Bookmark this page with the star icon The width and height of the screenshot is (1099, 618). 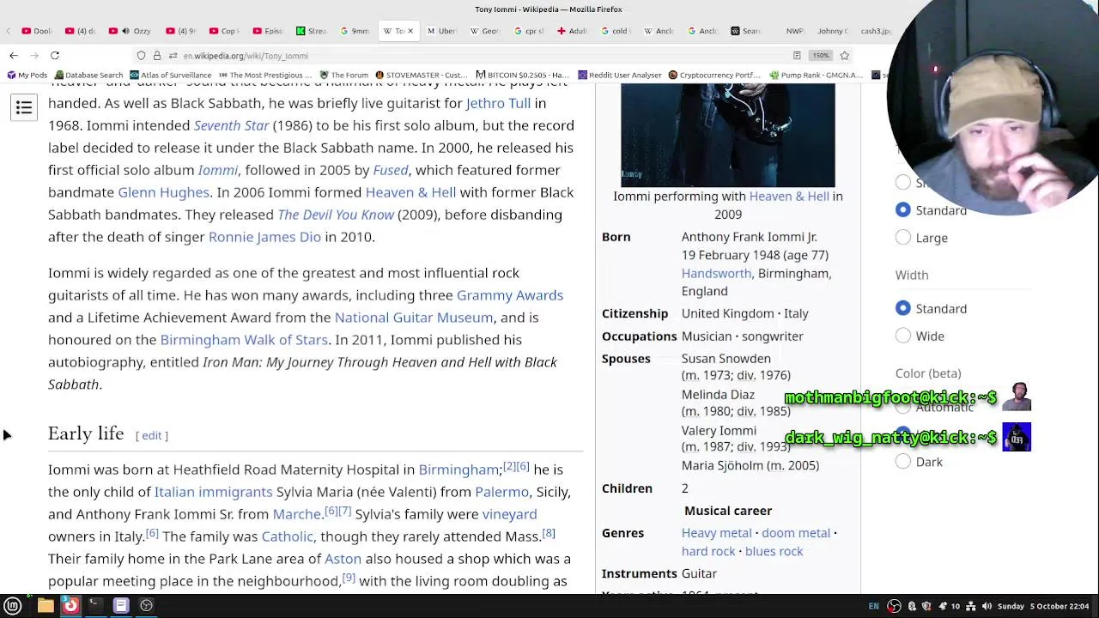click(845, 56)
